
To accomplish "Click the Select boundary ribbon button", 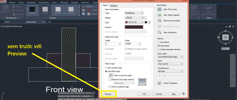I will point(17,7).
